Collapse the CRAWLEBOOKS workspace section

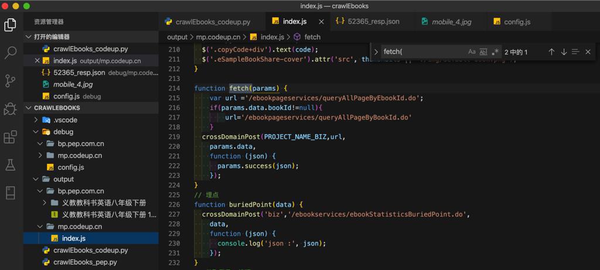[x=91, y=108]
